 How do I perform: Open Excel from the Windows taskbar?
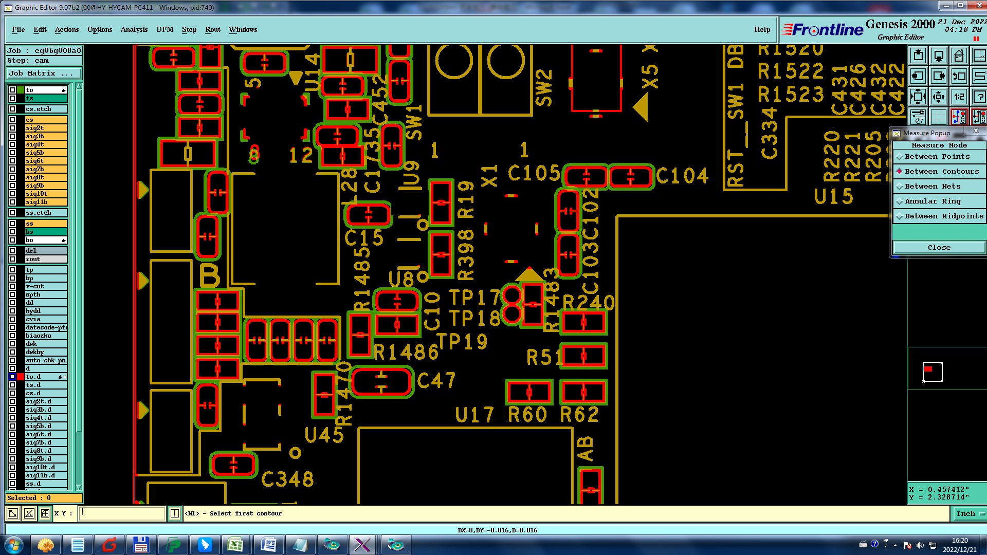pyautogui.click(x=235, y=544)
